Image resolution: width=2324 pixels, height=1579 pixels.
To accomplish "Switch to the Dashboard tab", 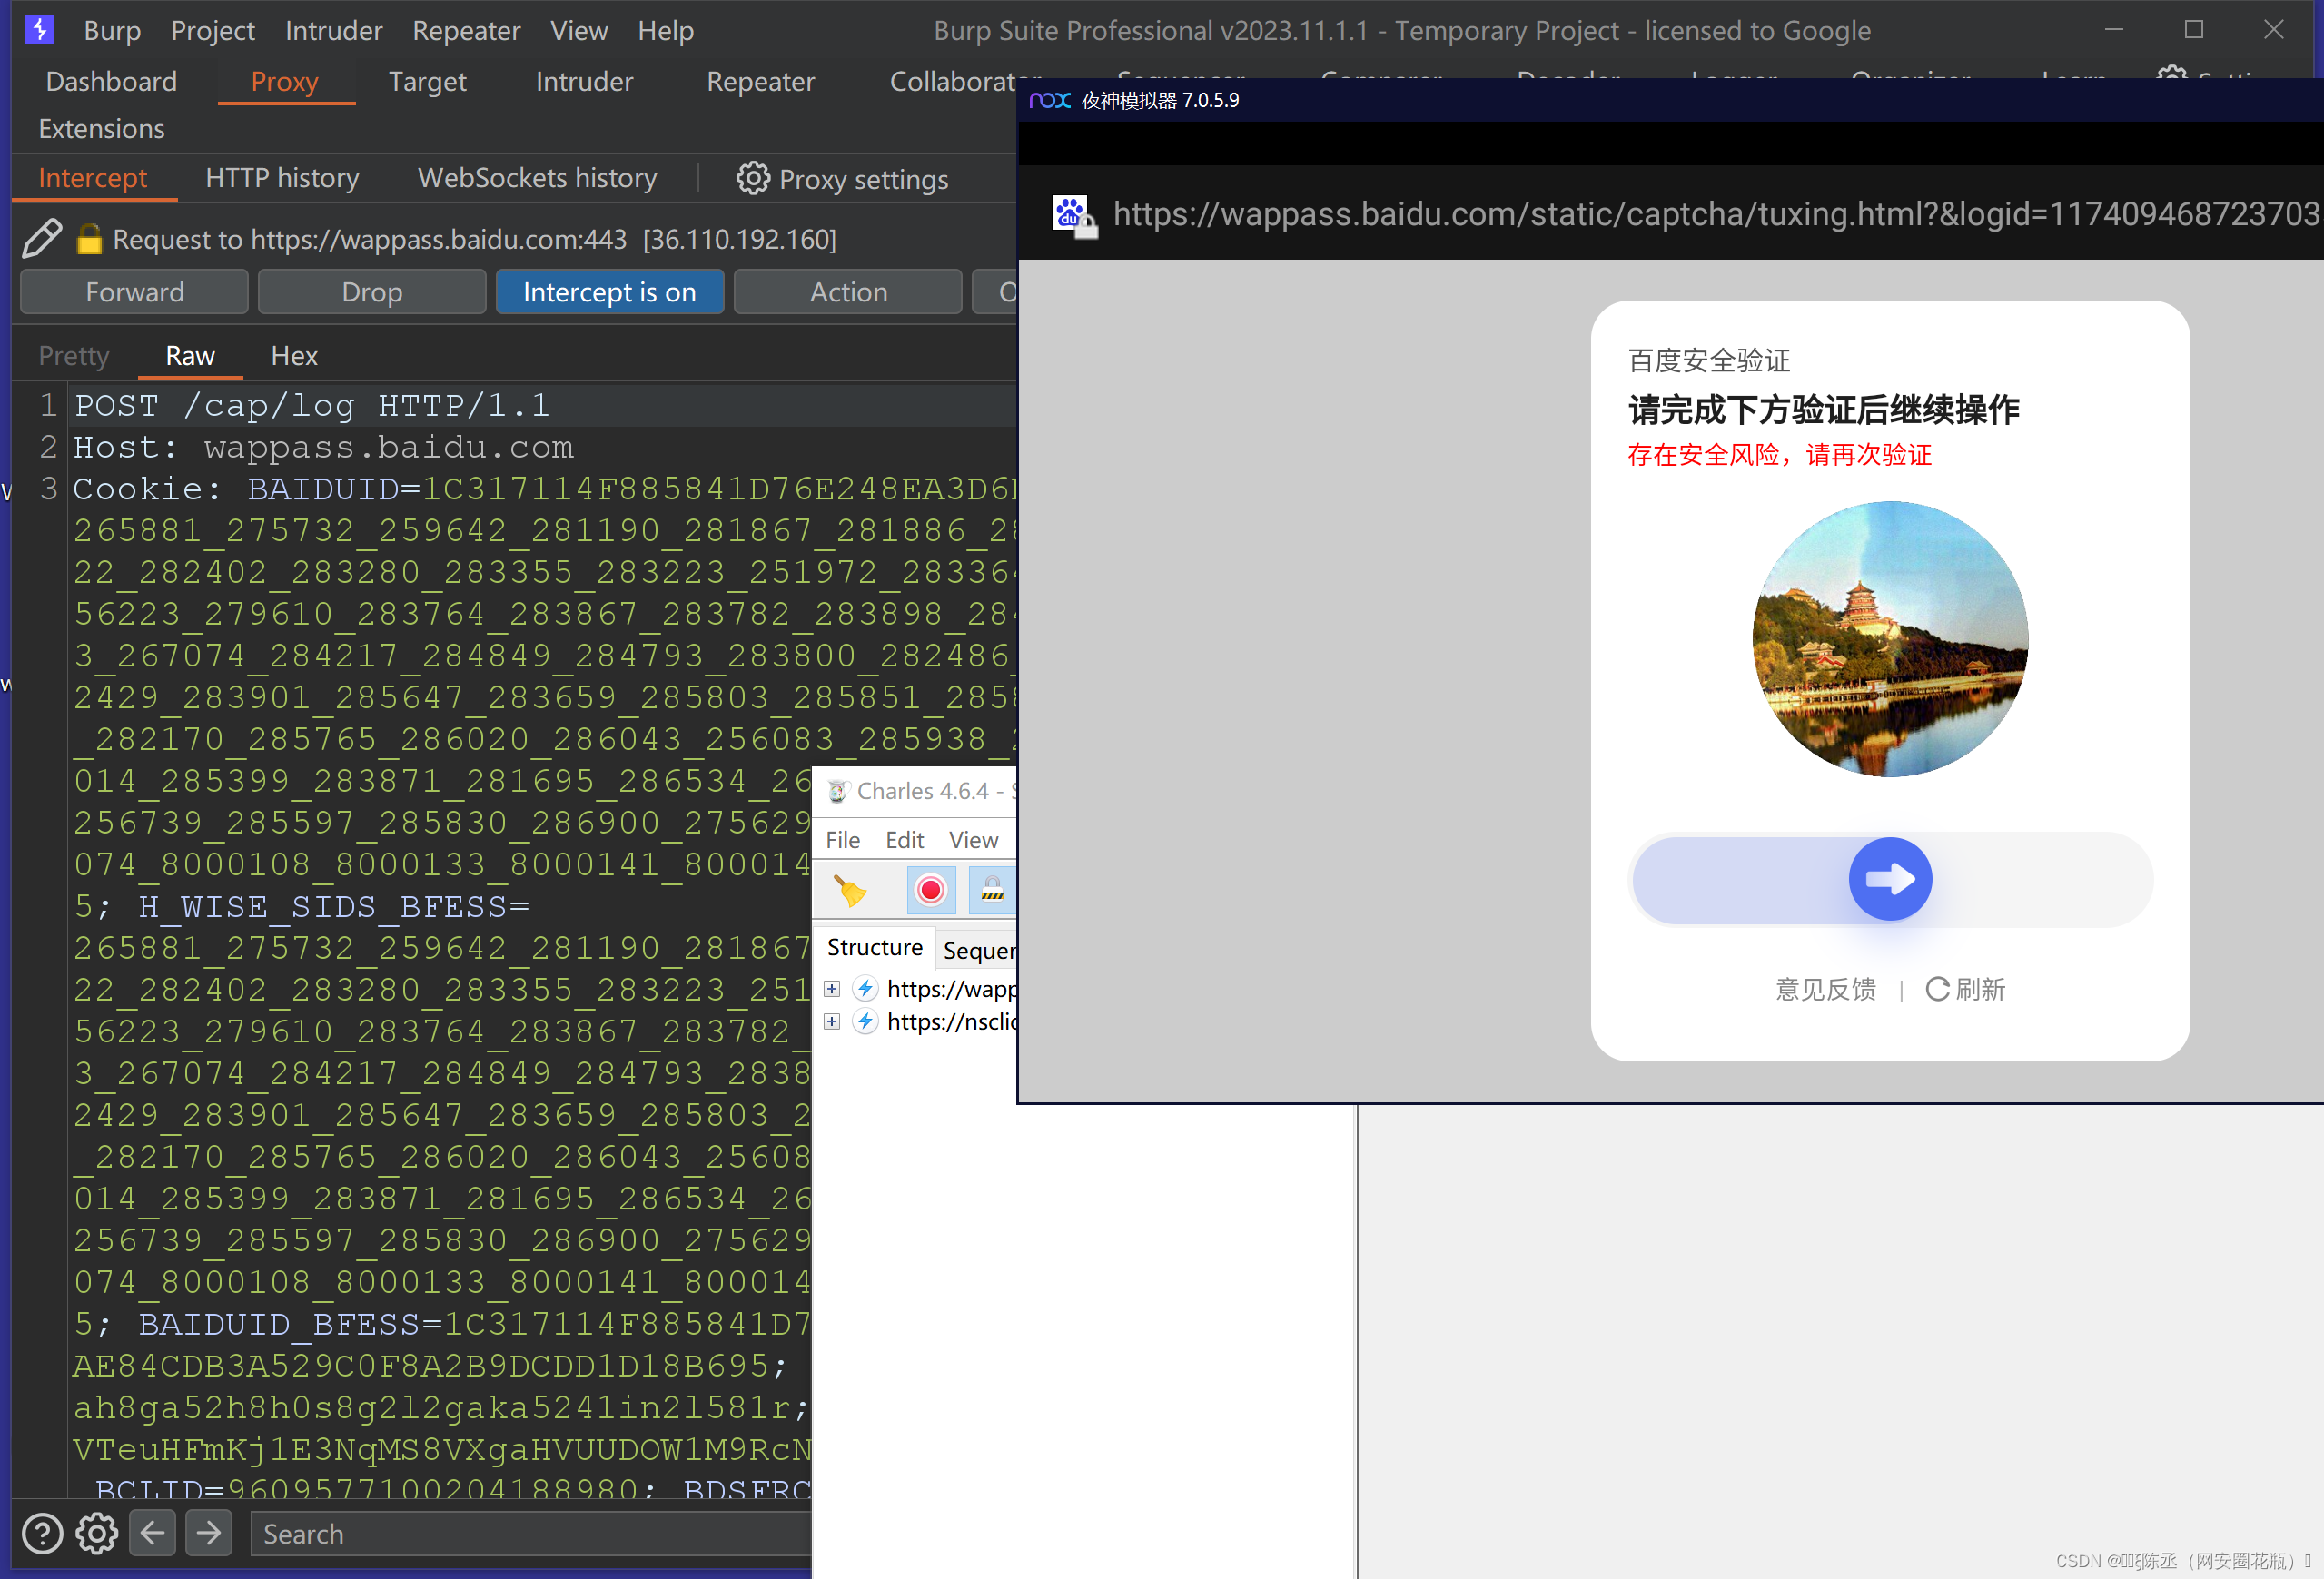I will (111, 81).
